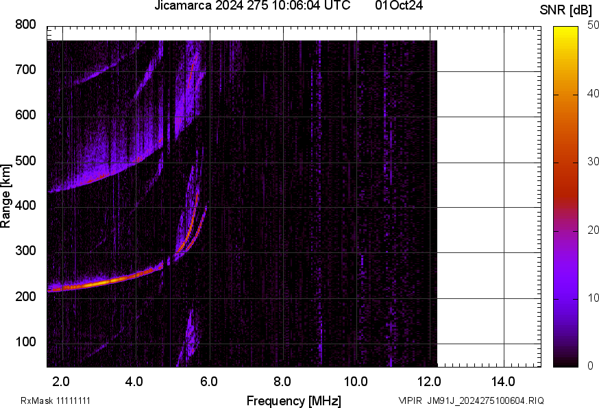
Task: Click the 'VIPIR JM91J_2024275100604.RIQ' filename text
Action: pos(471,400)
